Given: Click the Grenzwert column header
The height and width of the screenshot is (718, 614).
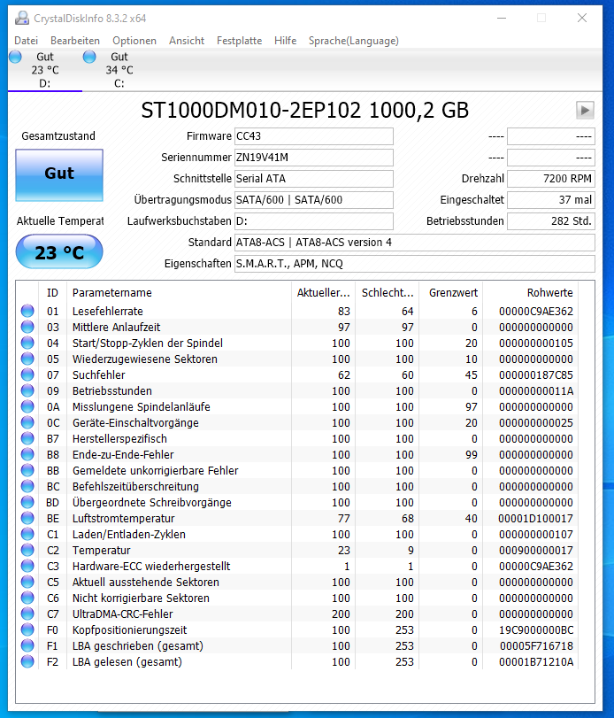Looking at the screenshot, I should 450,293.
